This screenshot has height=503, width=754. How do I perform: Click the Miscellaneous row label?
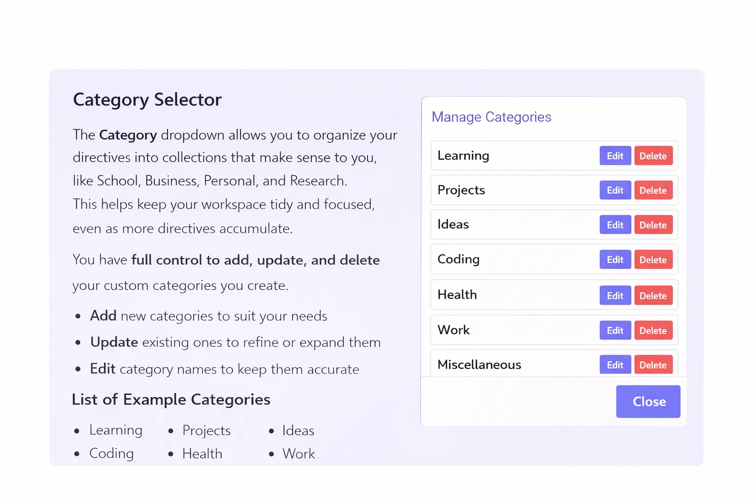[479, 364]
